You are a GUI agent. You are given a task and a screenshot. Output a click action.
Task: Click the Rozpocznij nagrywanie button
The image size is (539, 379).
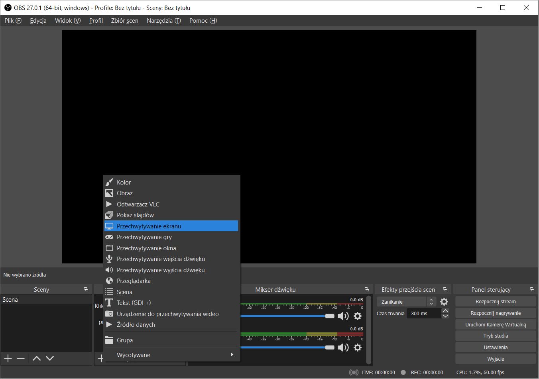496,313
